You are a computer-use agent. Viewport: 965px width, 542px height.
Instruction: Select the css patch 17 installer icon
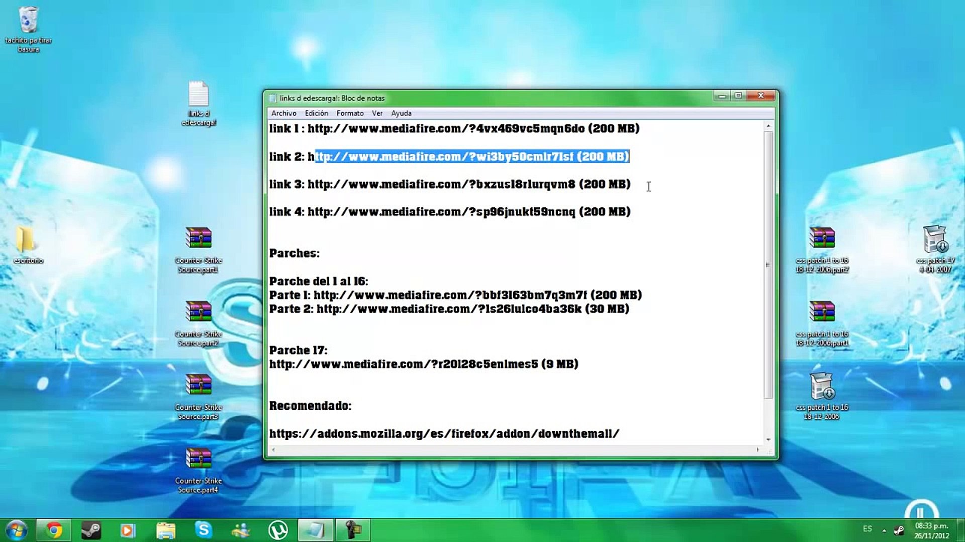click(x=935, y=239)
